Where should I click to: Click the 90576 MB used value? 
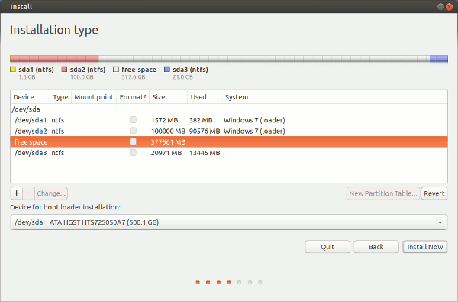pos(205,131)
